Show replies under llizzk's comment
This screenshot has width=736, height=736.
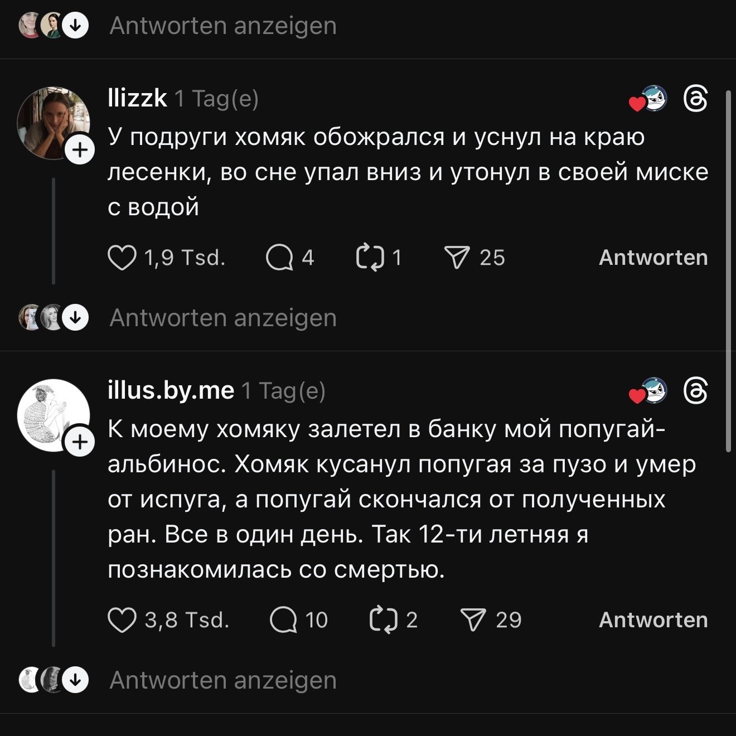[223, 318]
